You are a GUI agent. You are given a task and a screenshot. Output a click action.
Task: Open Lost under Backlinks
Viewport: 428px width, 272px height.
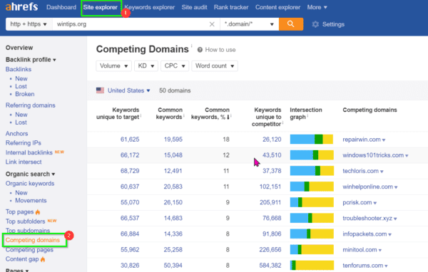21,86
